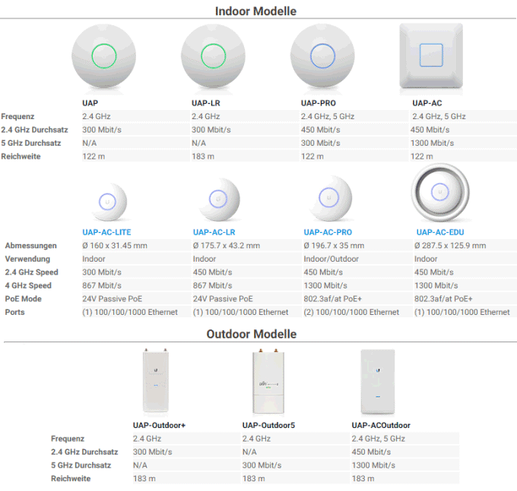
Task: Follow the UAP-AC-PRO link
Action: click(x=328, y=232)
